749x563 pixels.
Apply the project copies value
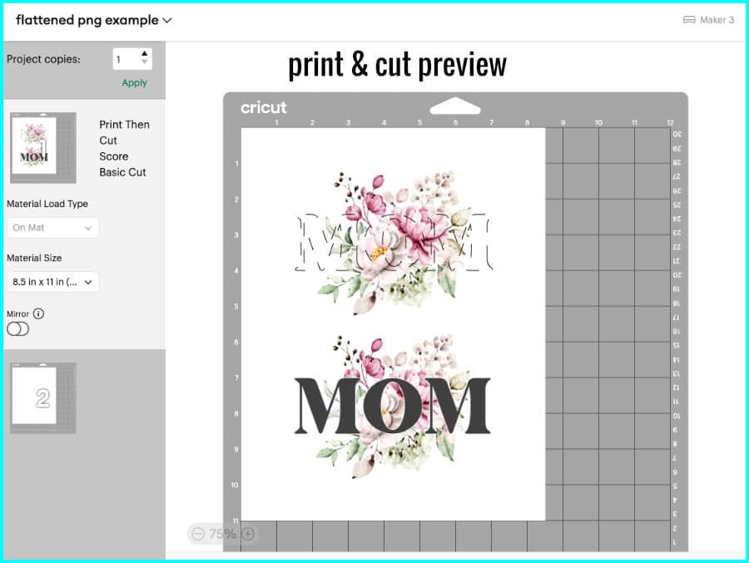[134, 82]
